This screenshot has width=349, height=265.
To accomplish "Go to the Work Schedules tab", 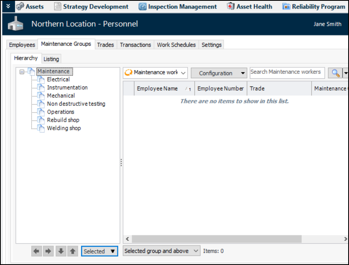I will pyautogui.click(x=176, y=45).
